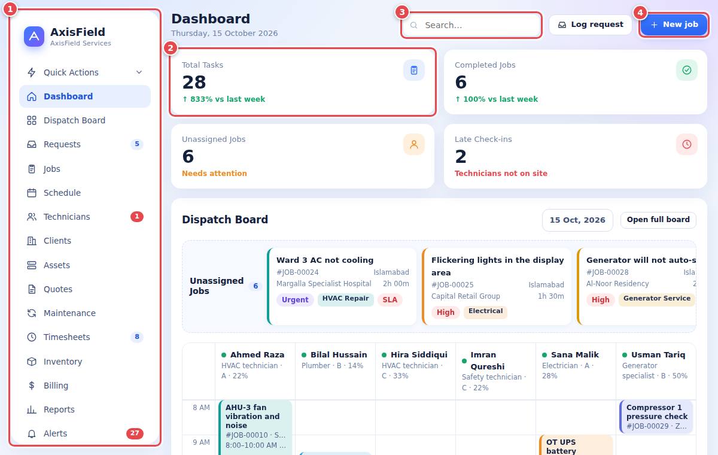This screenshot has width=718, height=455.
Task: Expand the Quick Actions chevron
Action: 139,72
